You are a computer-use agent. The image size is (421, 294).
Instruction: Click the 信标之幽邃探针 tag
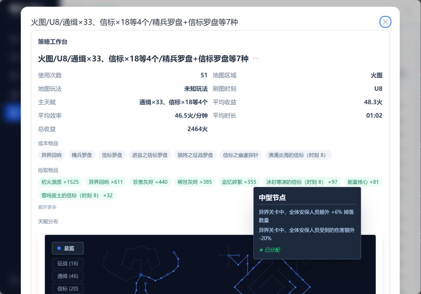click(x=241, y=155)
